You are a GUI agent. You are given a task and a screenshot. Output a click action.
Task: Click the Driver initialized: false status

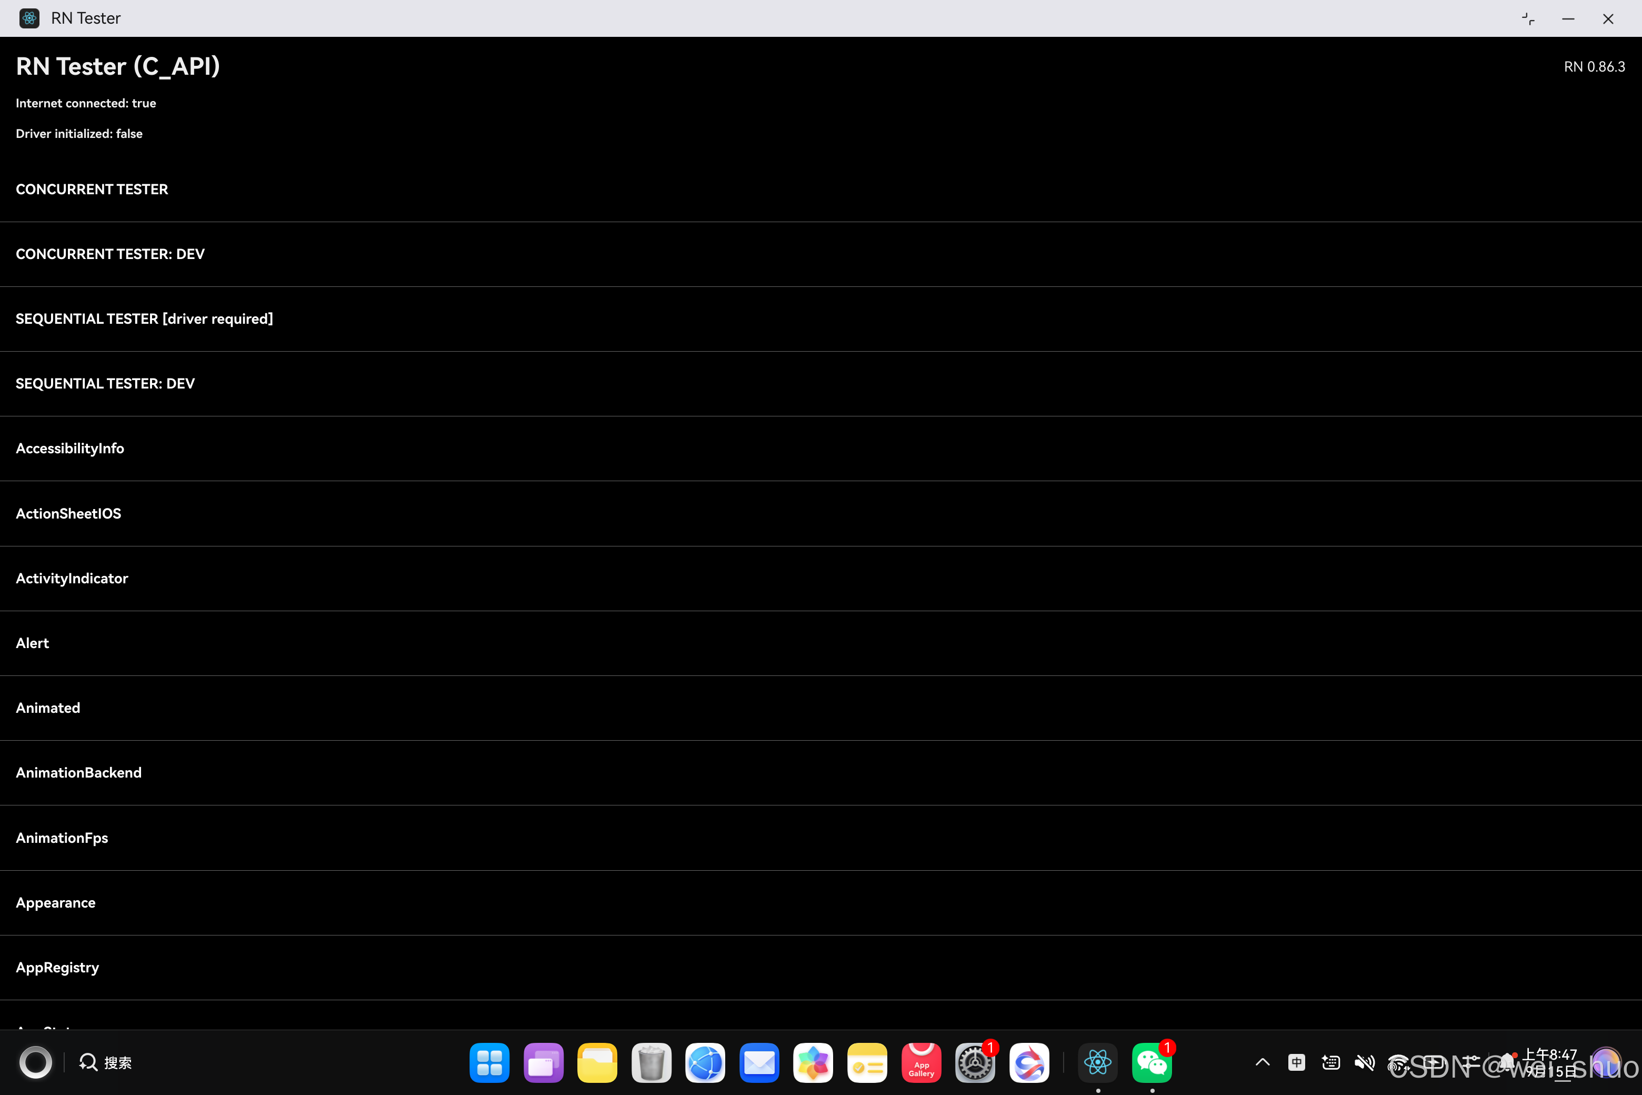pyautogui.click(x=79, y=133)
